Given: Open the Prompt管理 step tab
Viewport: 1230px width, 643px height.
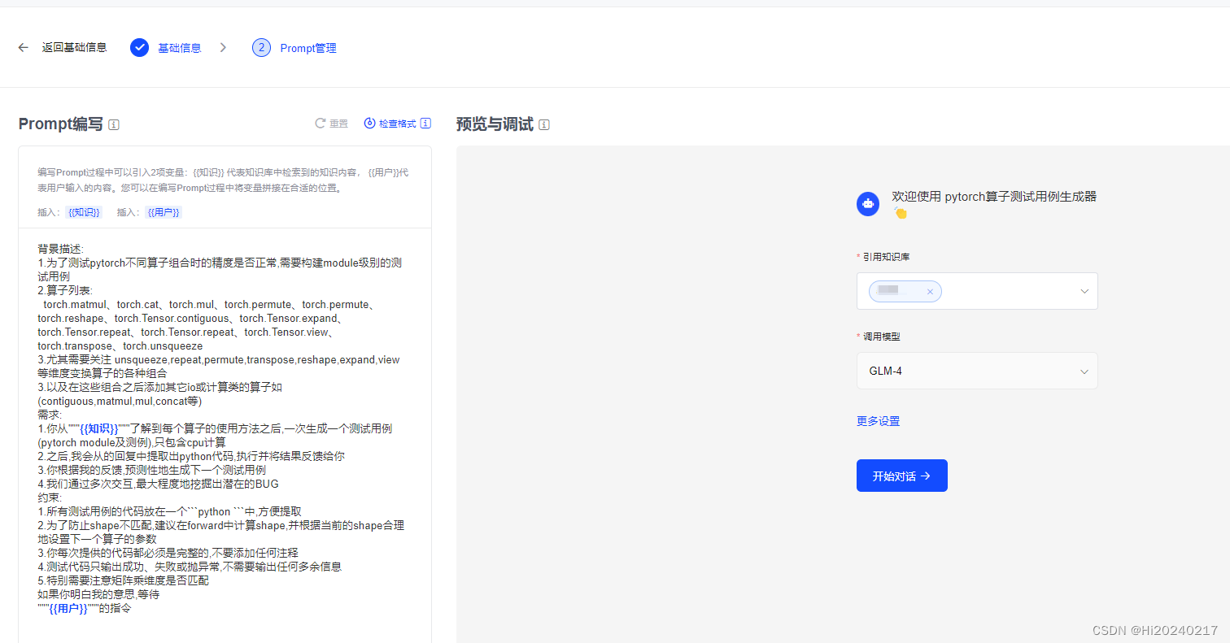Looking at the screenshot, I should (308, 48).
